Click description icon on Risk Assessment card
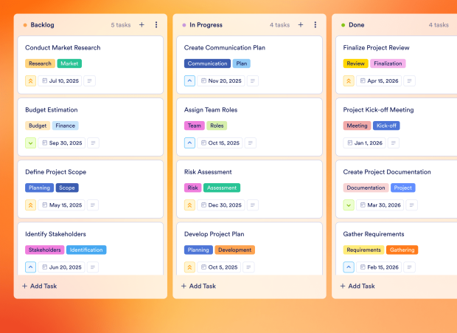457x333 pixels. pos(253,205)
